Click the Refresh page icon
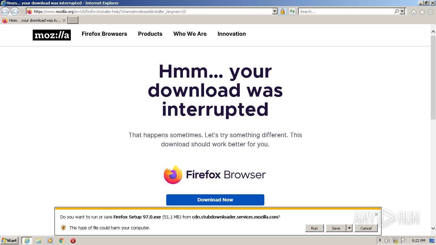Image resolution: width=436 pixels, height=245 pixels. 292,12
